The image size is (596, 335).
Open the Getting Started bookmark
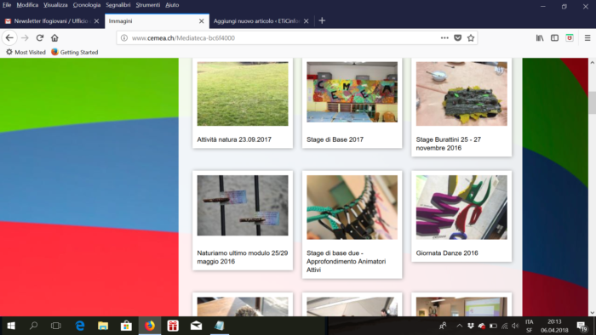[x=75, y=53]
